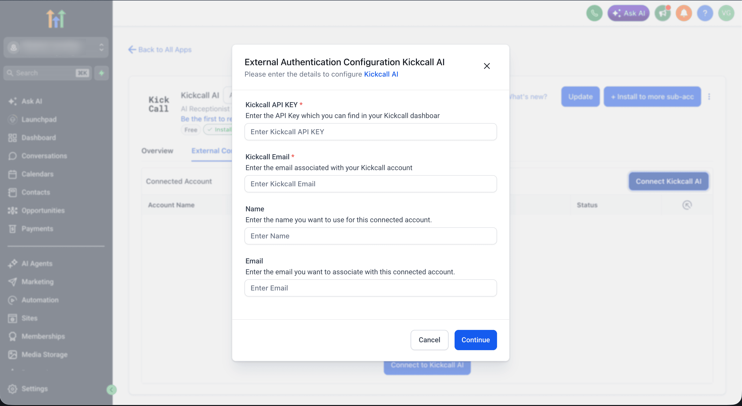This screenshot has height=406, width=742.
Task: Select the Enter Email input field
Action: point(370,288)
